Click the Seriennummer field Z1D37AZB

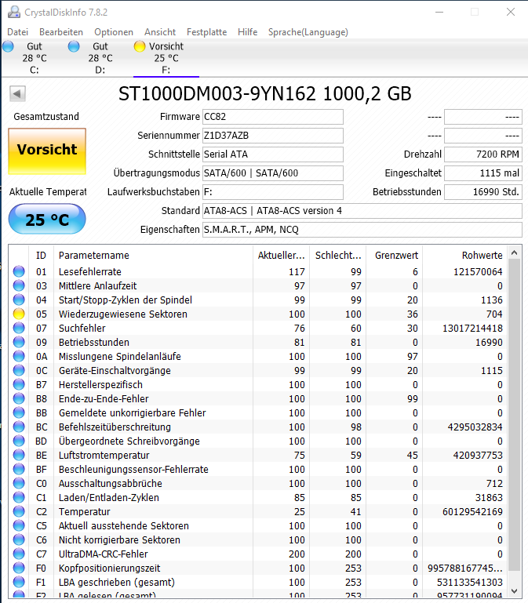pos(273,136)
